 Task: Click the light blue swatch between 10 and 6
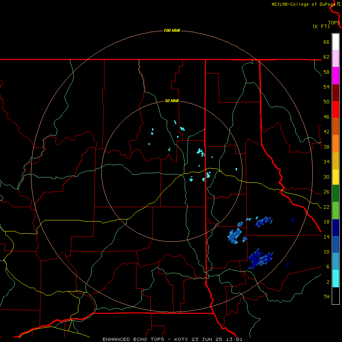point(336,261)
